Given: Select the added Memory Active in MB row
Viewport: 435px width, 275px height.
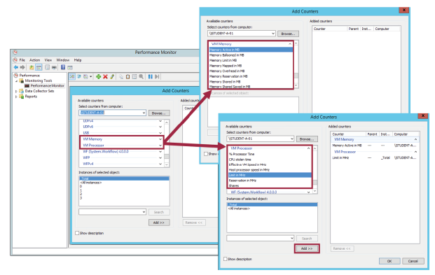Looking at the screenshot, I should point(375,146).
